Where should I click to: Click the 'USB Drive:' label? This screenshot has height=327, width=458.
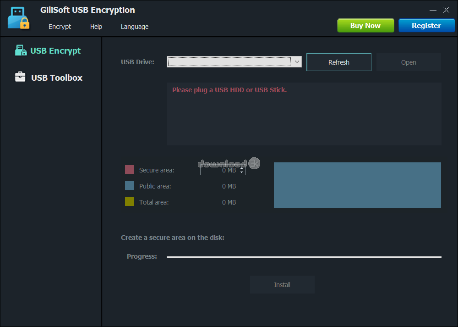pos(137,62)
